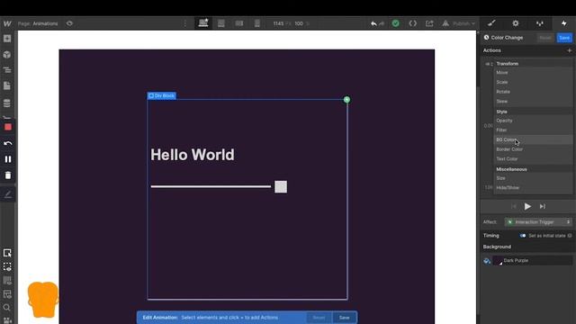This screenshot has width=576, height=324.
Task: Switch to the Interactions lightning tab
Action: tap(564, 23)
